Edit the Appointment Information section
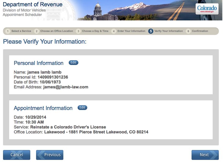223x162 pixels. [x=82, y=107]
